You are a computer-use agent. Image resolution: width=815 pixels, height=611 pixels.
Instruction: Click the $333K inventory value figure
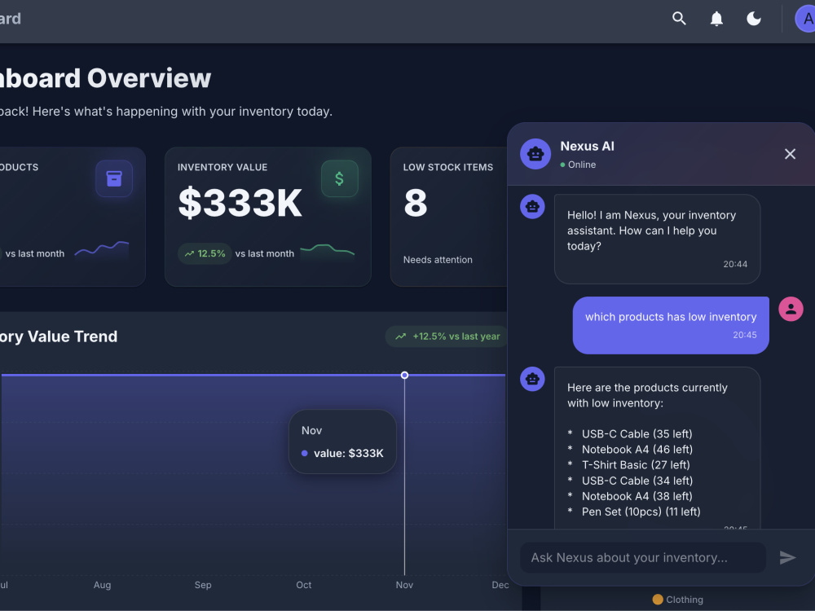pos(240,203)
